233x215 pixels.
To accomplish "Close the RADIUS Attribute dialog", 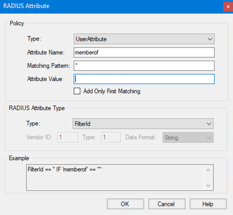I will coord(228,7).
